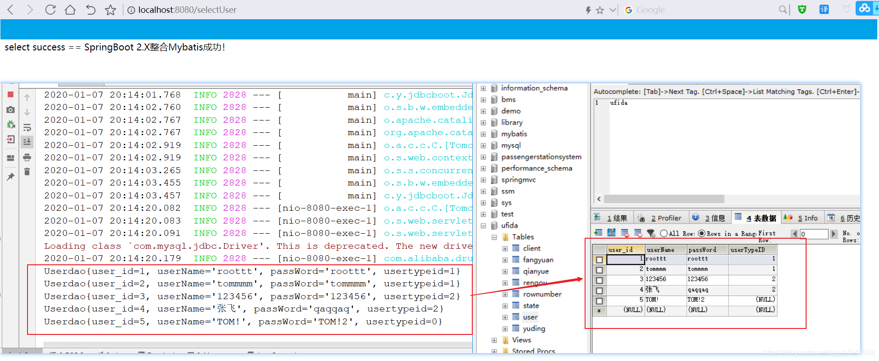Expand the mybatis database node
This screenshot has width=879, height=361.
[483, 134]
